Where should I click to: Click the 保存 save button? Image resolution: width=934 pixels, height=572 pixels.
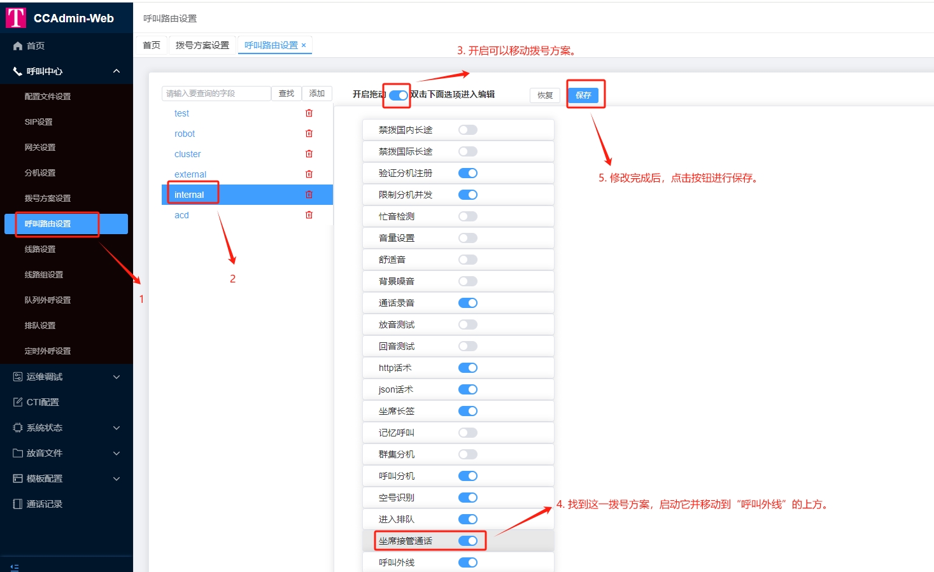point(584,94)
